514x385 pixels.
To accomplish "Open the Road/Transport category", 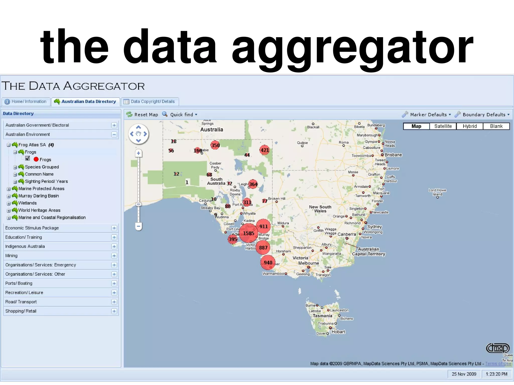I will [61, 302].
